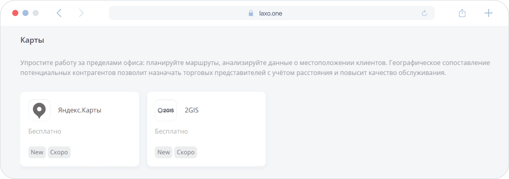Click the Скоро badge on the Яндекс.Карты card
The width and height of the screenshot is (509, 179).
(59, 152)
